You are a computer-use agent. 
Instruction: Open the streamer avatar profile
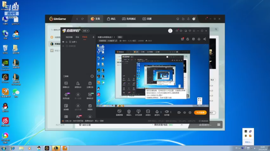(x=170, y=31)
